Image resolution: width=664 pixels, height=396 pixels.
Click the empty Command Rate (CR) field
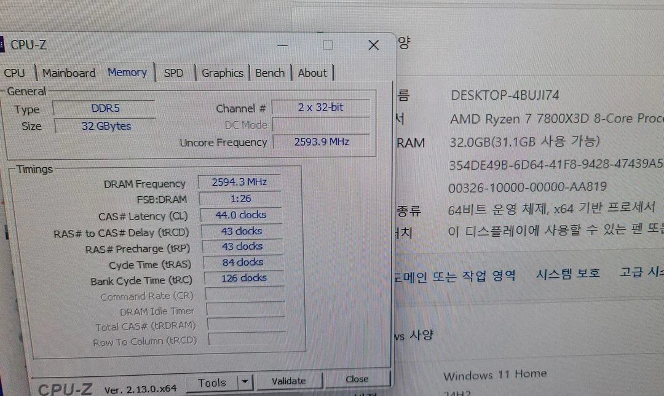245,294
